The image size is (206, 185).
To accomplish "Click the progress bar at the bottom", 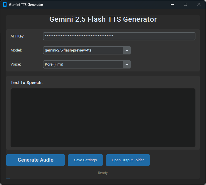I will click(x=8, y=179).
